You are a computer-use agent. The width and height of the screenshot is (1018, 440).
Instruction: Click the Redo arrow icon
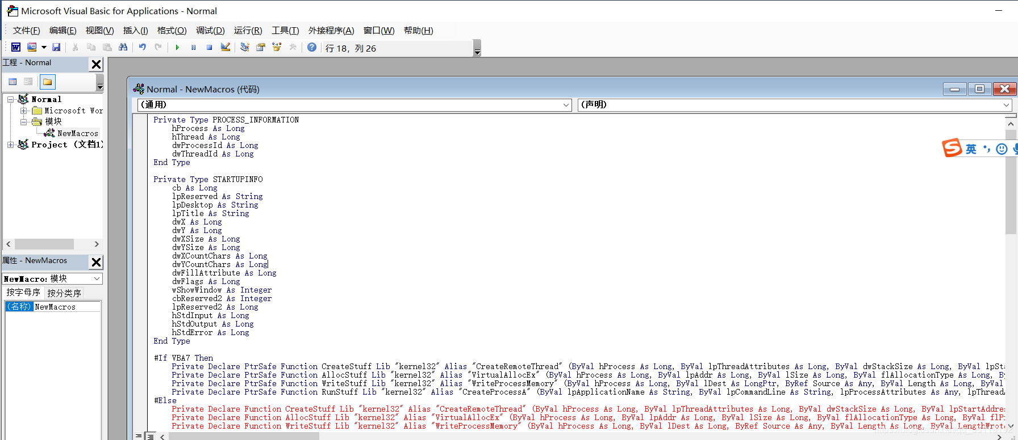coord(158,48)
